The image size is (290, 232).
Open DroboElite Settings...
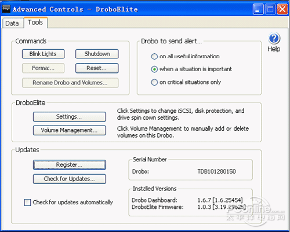[x=70, y=117]
